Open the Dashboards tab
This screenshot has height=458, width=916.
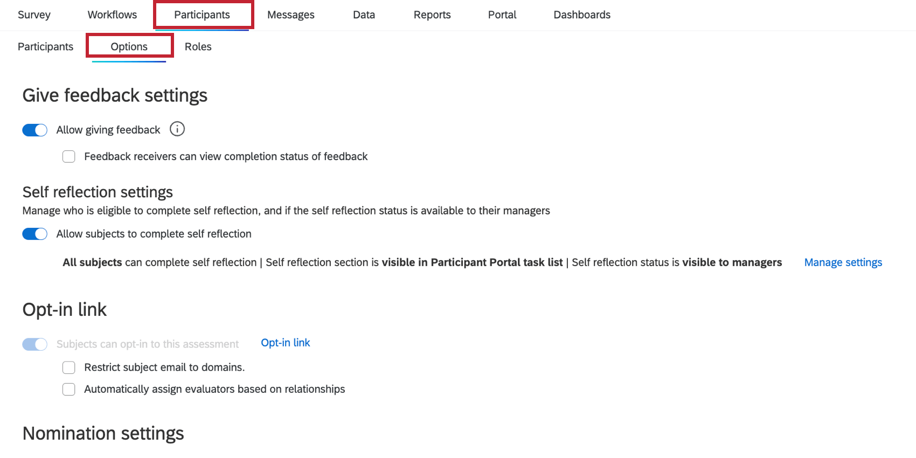[582, 15]
